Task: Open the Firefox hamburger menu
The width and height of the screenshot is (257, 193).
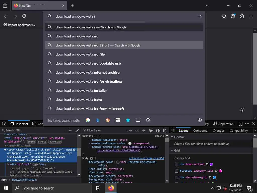Action: point(251,16)
